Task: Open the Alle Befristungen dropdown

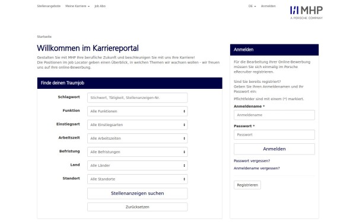Action: click(138, 152)
